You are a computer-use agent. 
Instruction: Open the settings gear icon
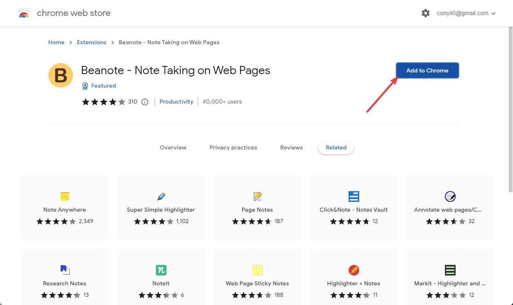426,13
